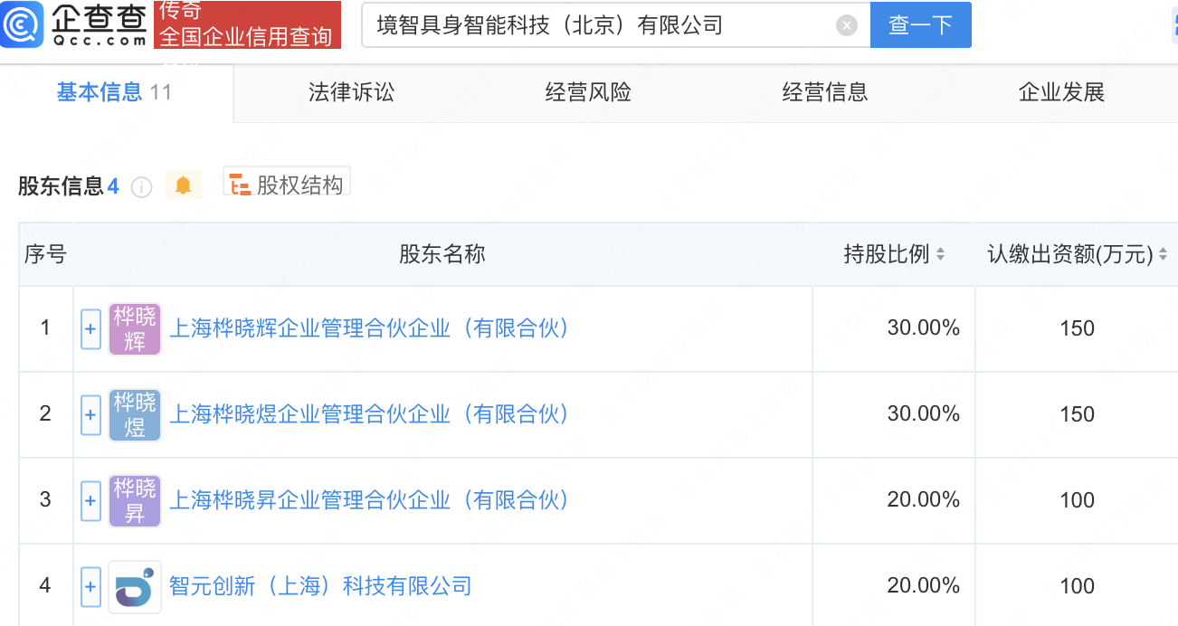
Task: Clear the search box with the X icon
Action: click(x=847, y=25)
